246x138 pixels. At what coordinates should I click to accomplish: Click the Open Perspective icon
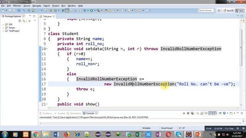point(219,11)
